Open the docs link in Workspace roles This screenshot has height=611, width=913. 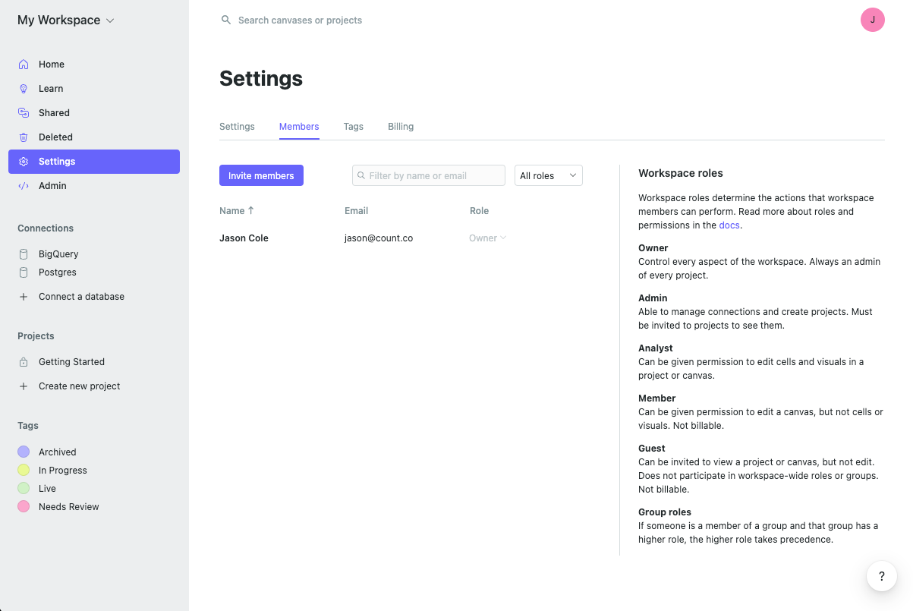tap(729, 225)
